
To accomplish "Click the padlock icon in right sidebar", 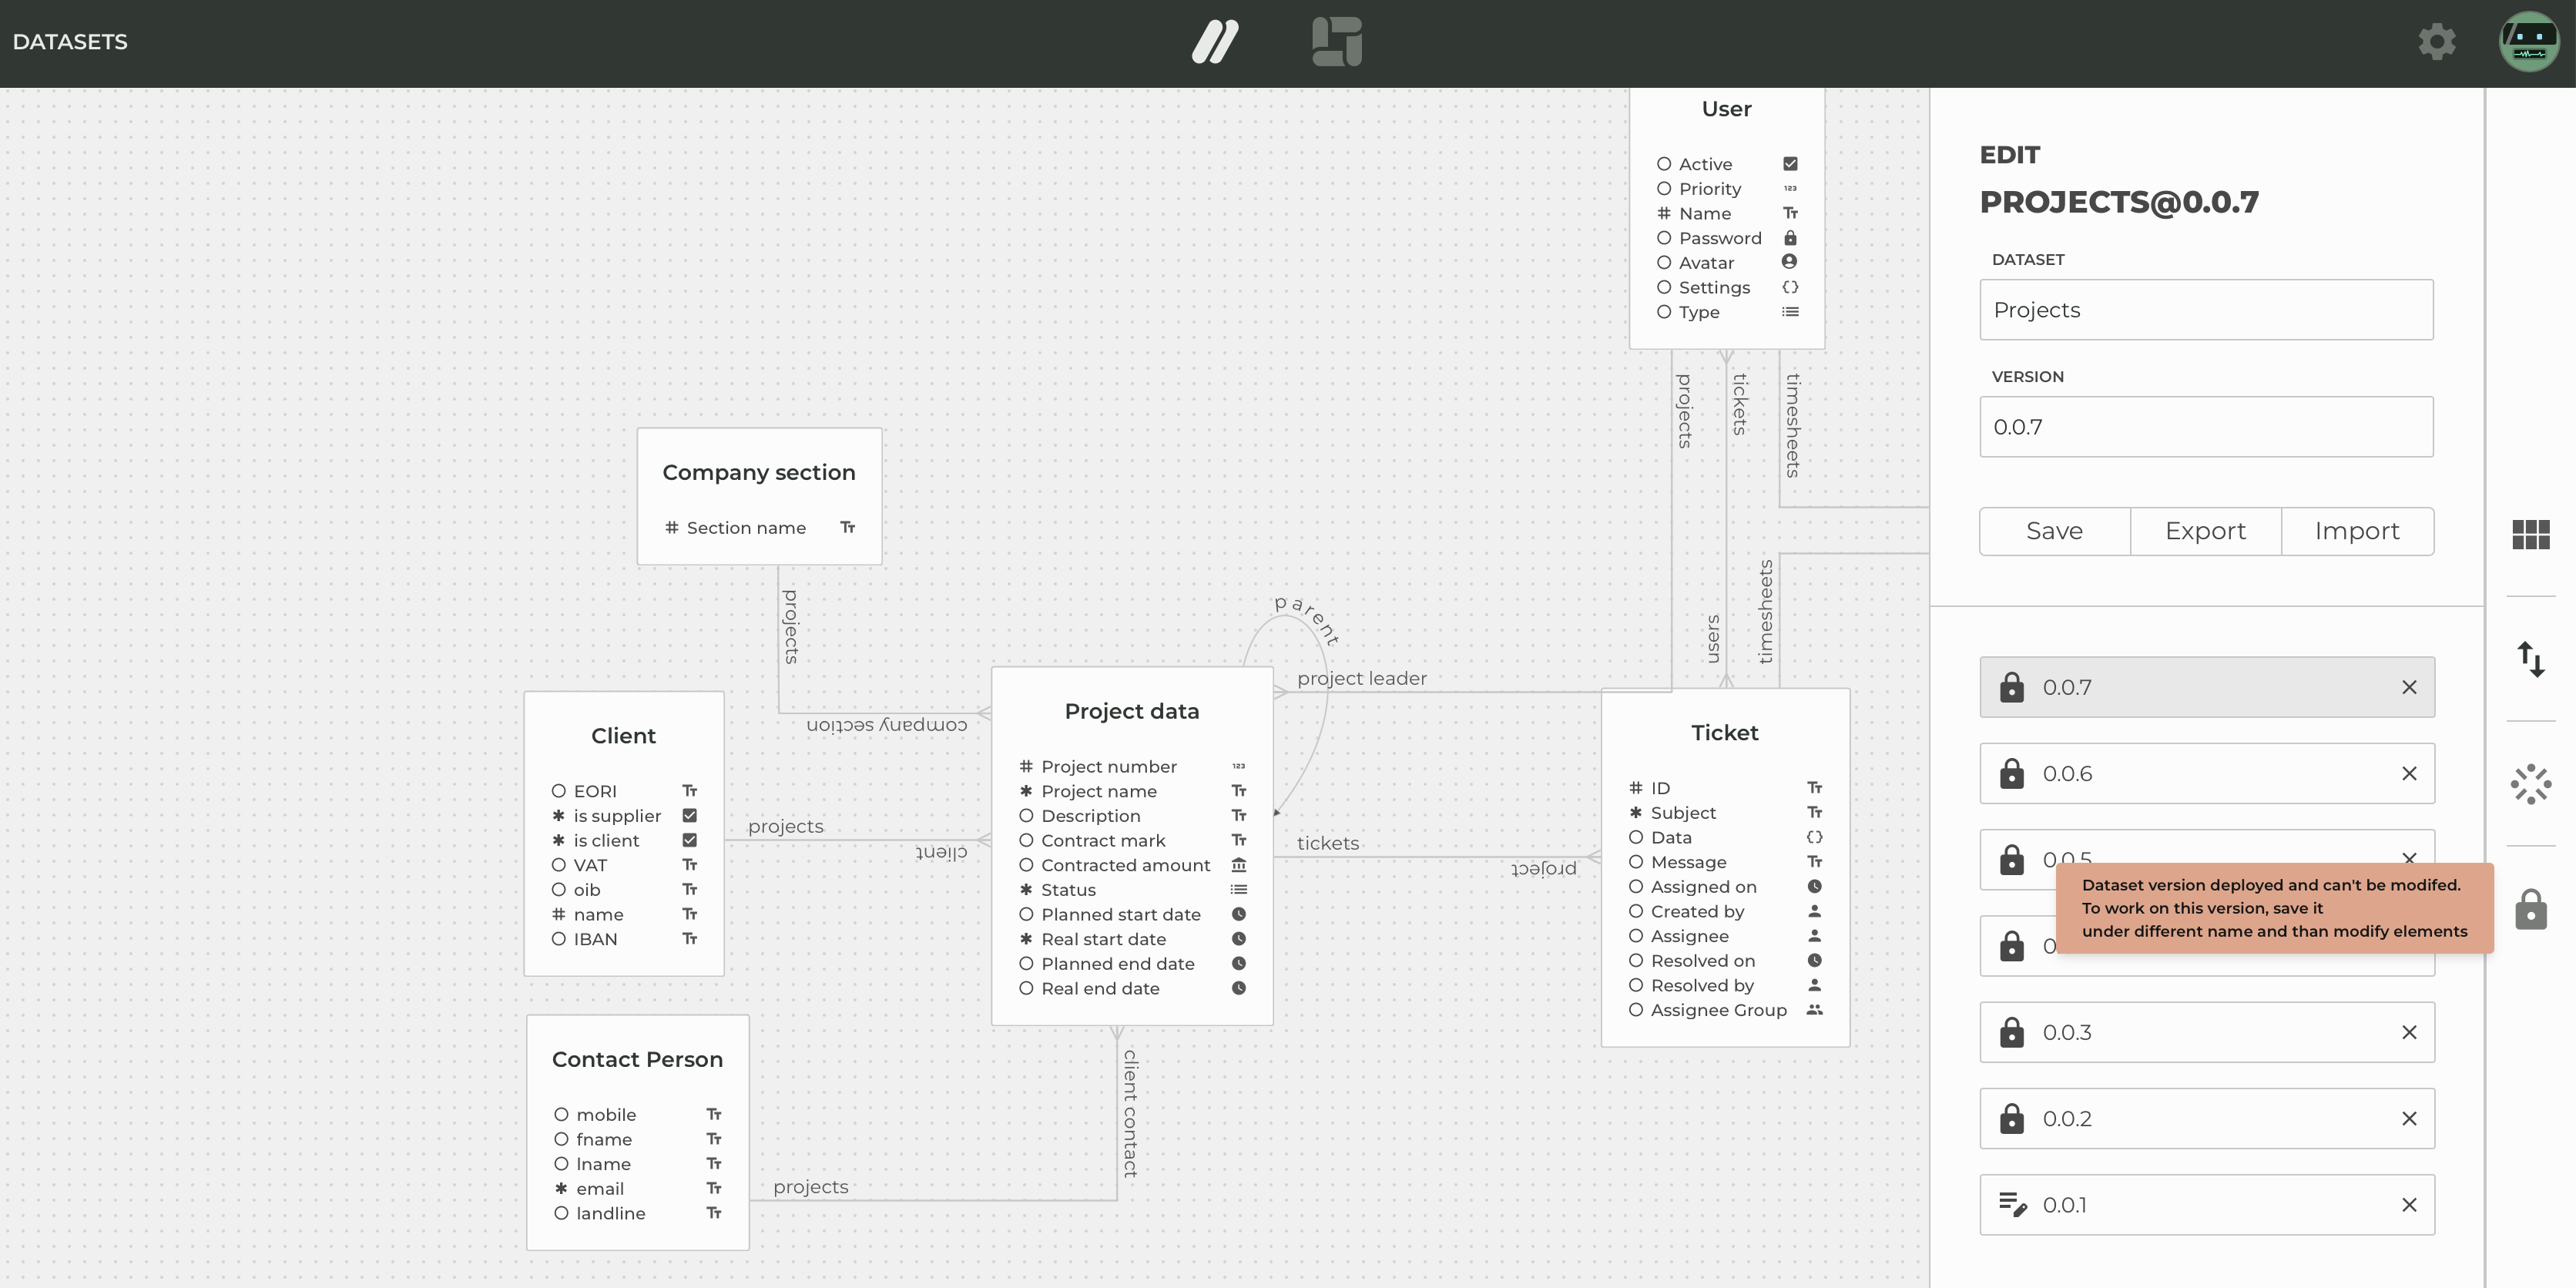I will [2531, 909].
